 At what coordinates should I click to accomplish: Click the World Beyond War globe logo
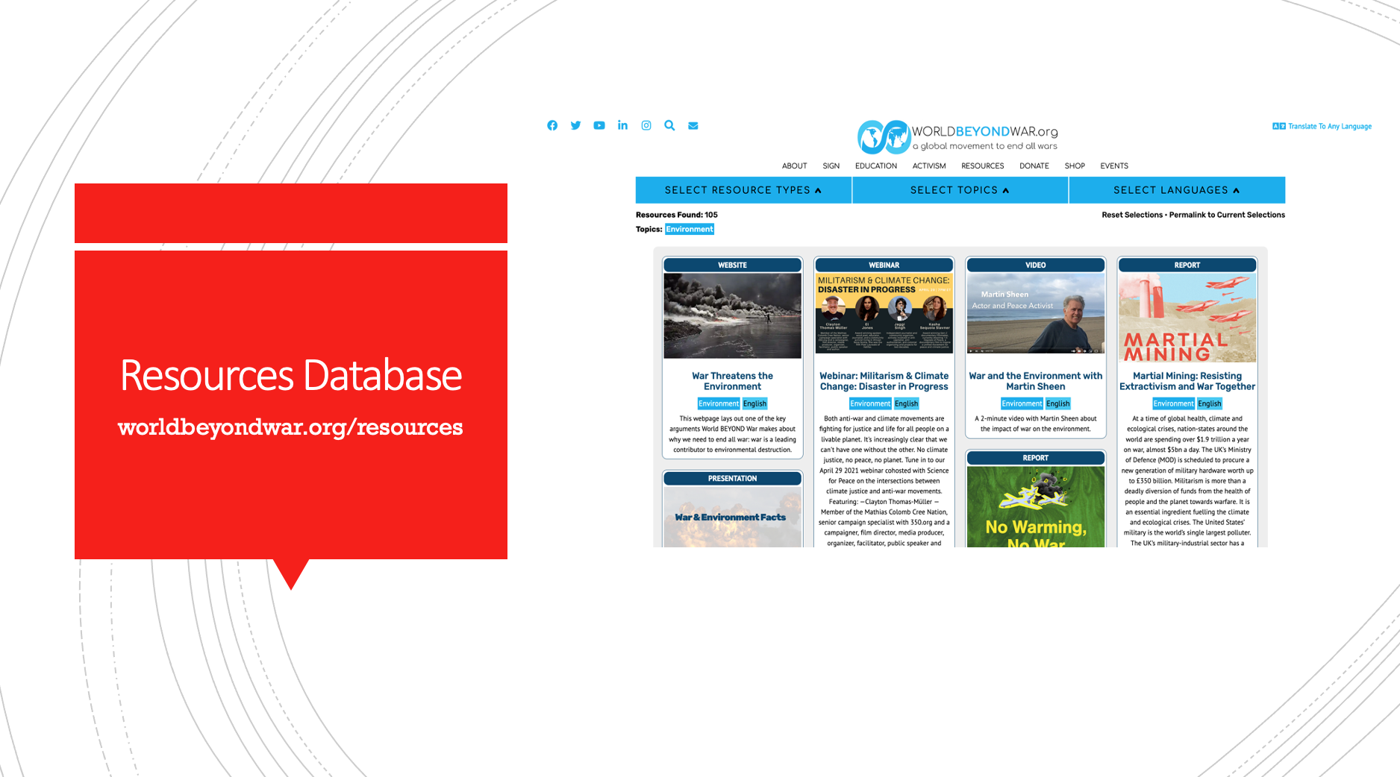884,137
